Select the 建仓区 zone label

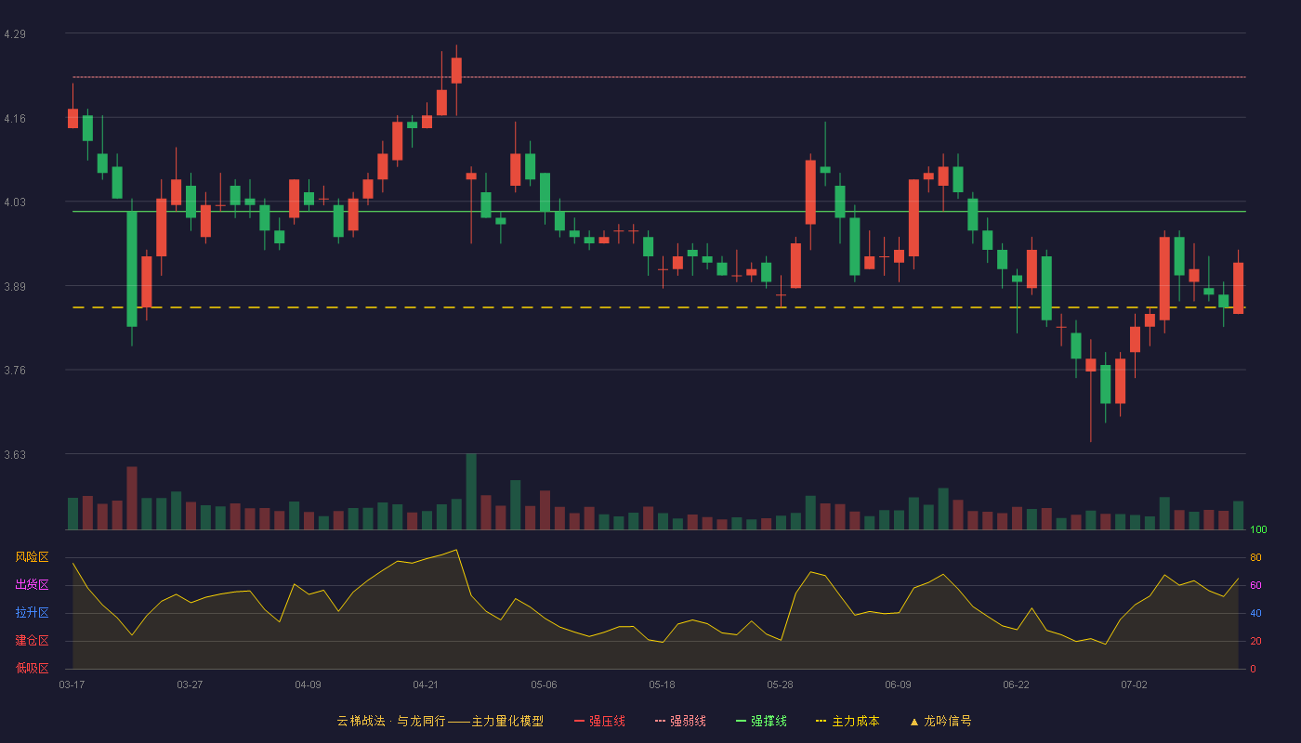[32, 641]
